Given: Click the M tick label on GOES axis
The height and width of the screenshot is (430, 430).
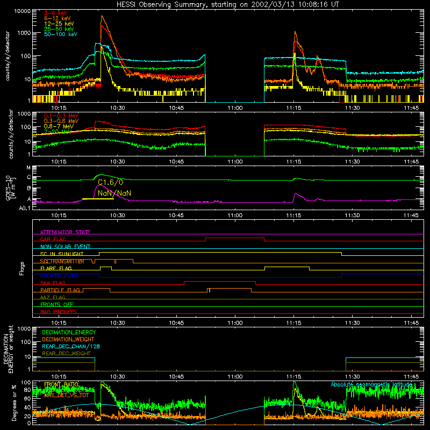Looking at the screenshot, I should tap(28, 168).
